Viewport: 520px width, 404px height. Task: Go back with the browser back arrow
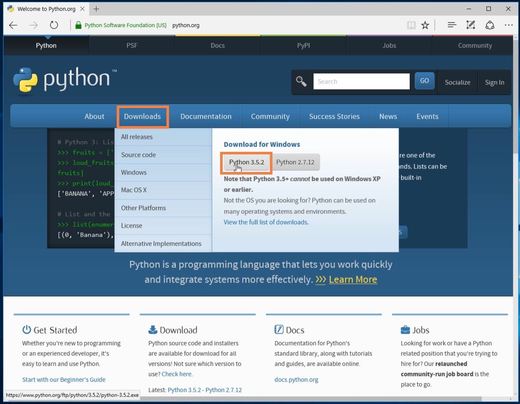tap(13, 25)
